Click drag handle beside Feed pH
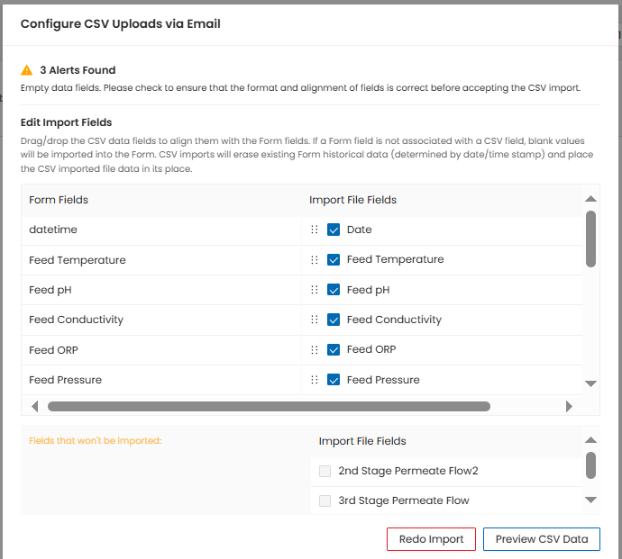This screenshot has width=622, height=559. [x=315, y=290]
